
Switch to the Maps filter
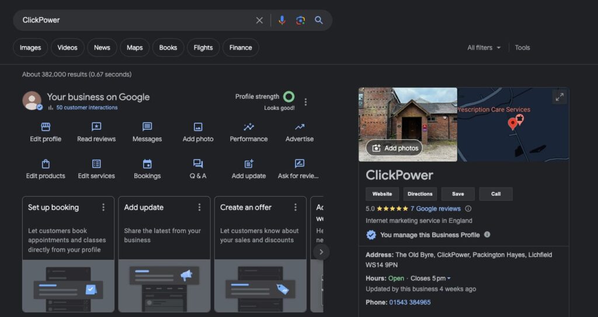click(x=135, y=48)
